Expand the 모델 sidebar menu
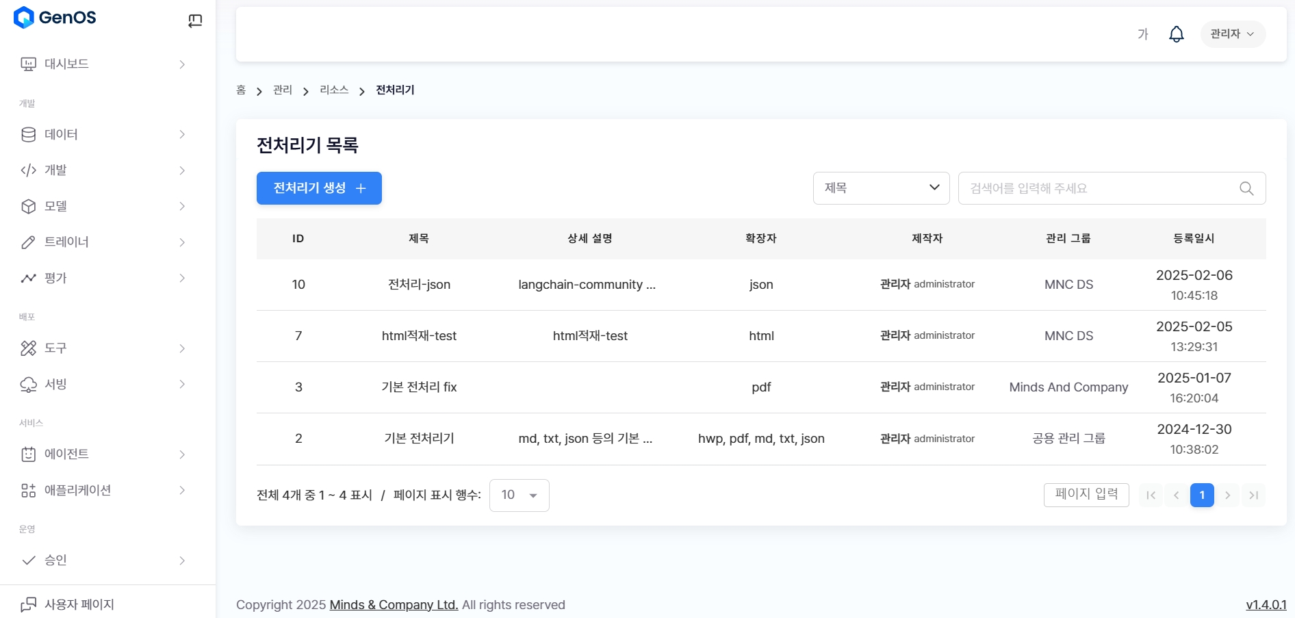The width and height of the screenshot is (1295, 618). (x=103, y=206)
